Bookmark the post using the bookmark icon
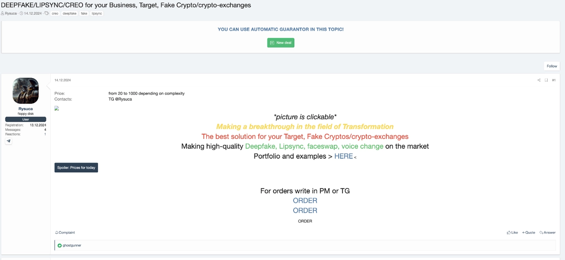Image resolution: width=565 pixels, height=260 pixels. pyautogui.click(x=546, y=80)
